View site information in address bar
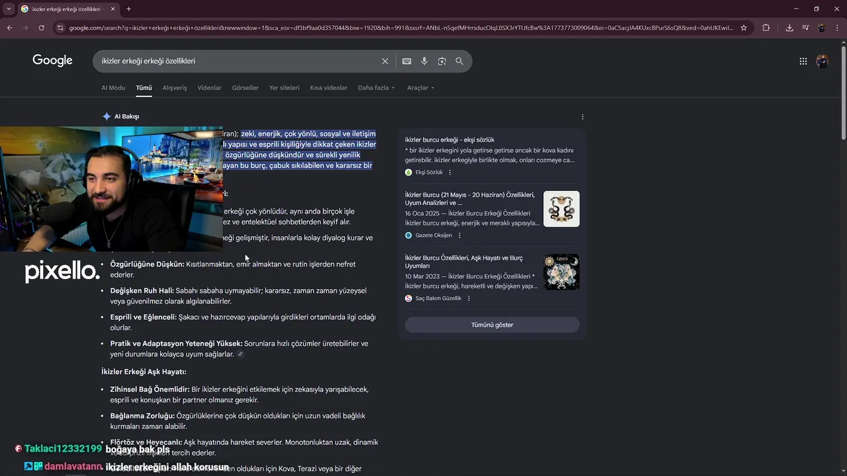Screen dimensions: 847x476 tap(60, 28)
